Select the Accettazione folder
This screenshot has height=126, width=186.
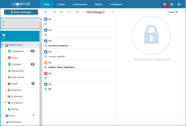click(18, 51)
